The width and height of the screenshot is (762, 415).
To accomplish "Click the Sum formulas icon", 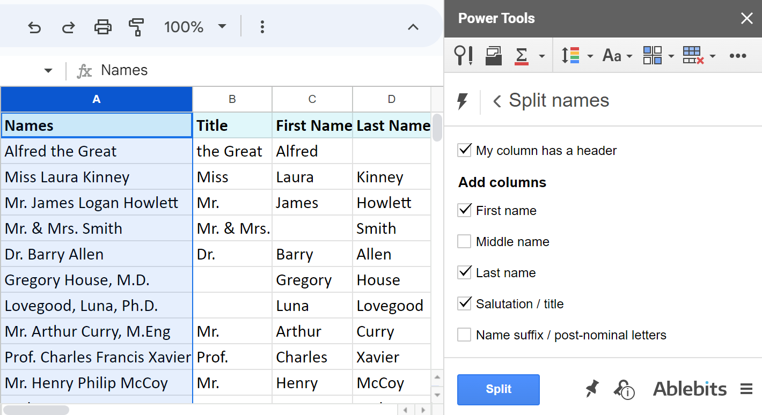I will 522,55.
